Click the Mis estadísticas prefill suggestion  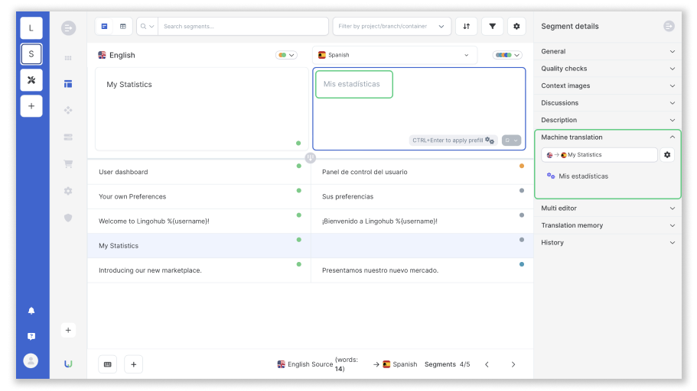[353, 84]
